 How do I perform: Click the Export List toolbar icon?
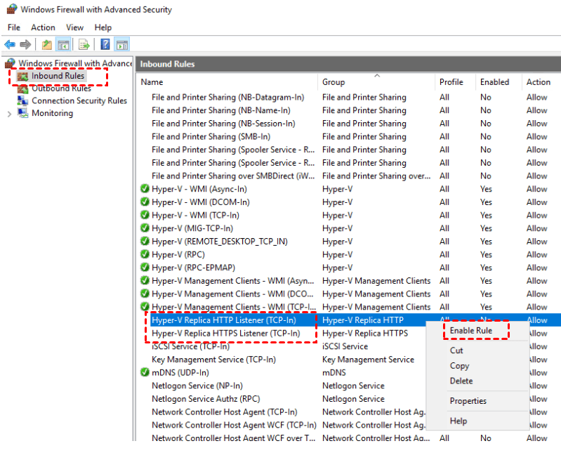point(84,45)
